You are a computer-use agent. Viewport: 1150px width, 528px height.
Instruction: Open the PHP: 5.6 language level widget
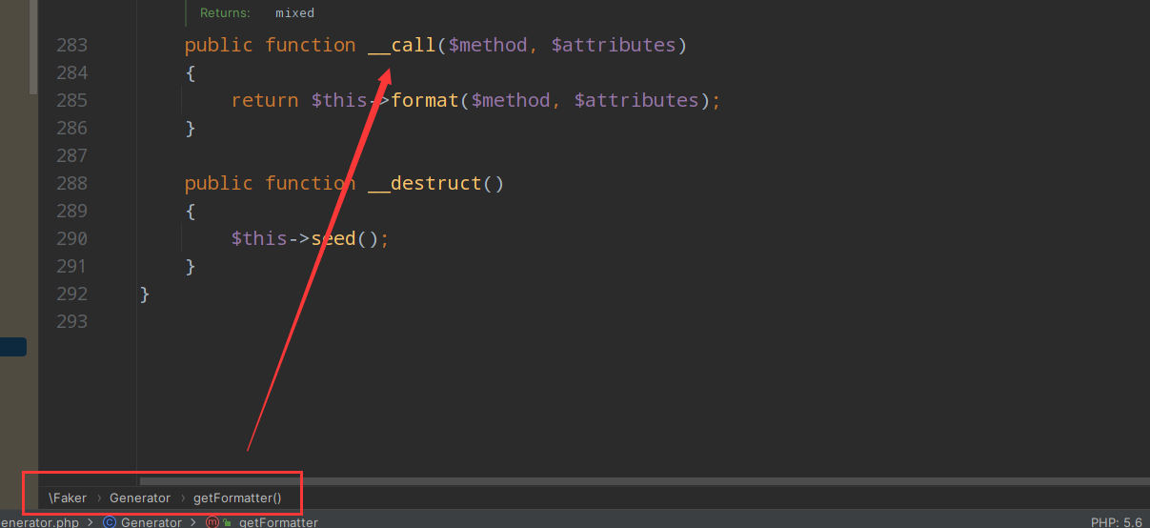(x=1116, y=522)
